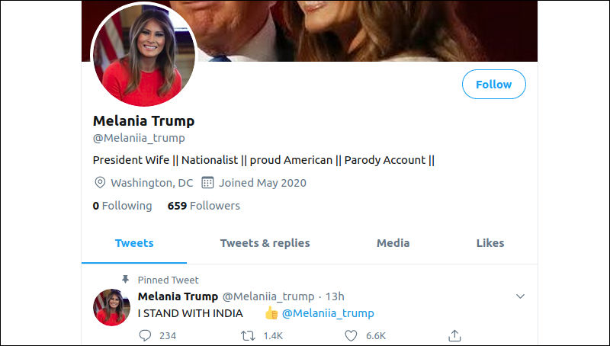Open the large profile picture
The height and width of the screenshot is (346, 610).
144,54
